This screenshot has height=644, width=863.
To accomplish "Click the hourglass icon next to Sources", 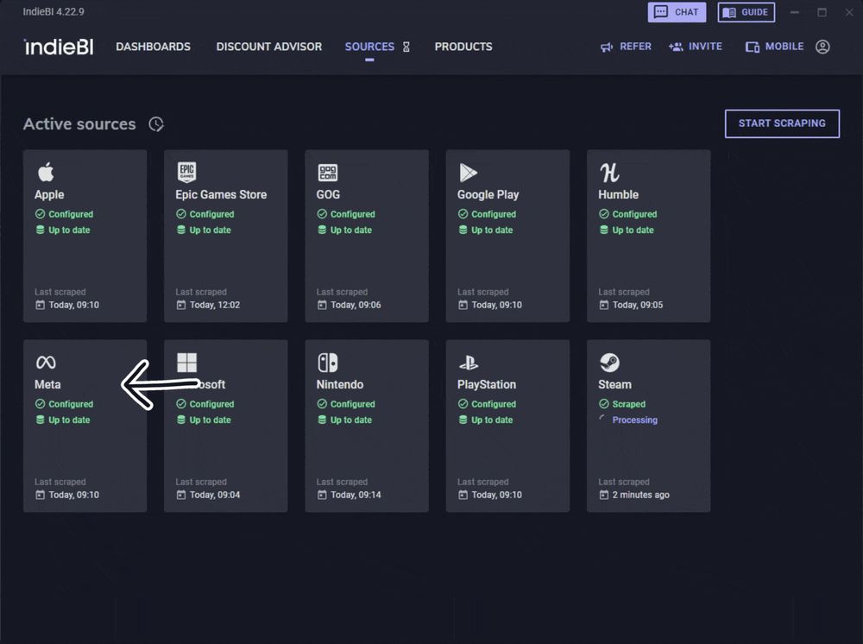I will (406, 47).
